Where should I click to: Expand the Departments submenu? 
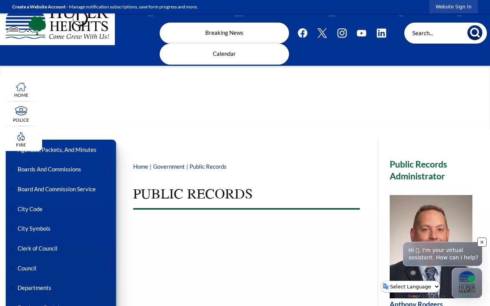[x=108, y=288]
